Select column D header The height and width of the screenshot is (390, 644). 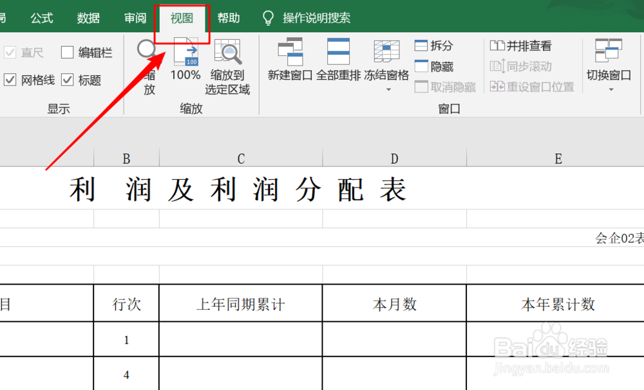(x=394, y=159)
